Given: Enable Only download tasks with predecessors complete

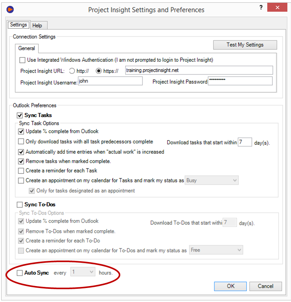Looking at the screenshot, I should pos(21,142).
